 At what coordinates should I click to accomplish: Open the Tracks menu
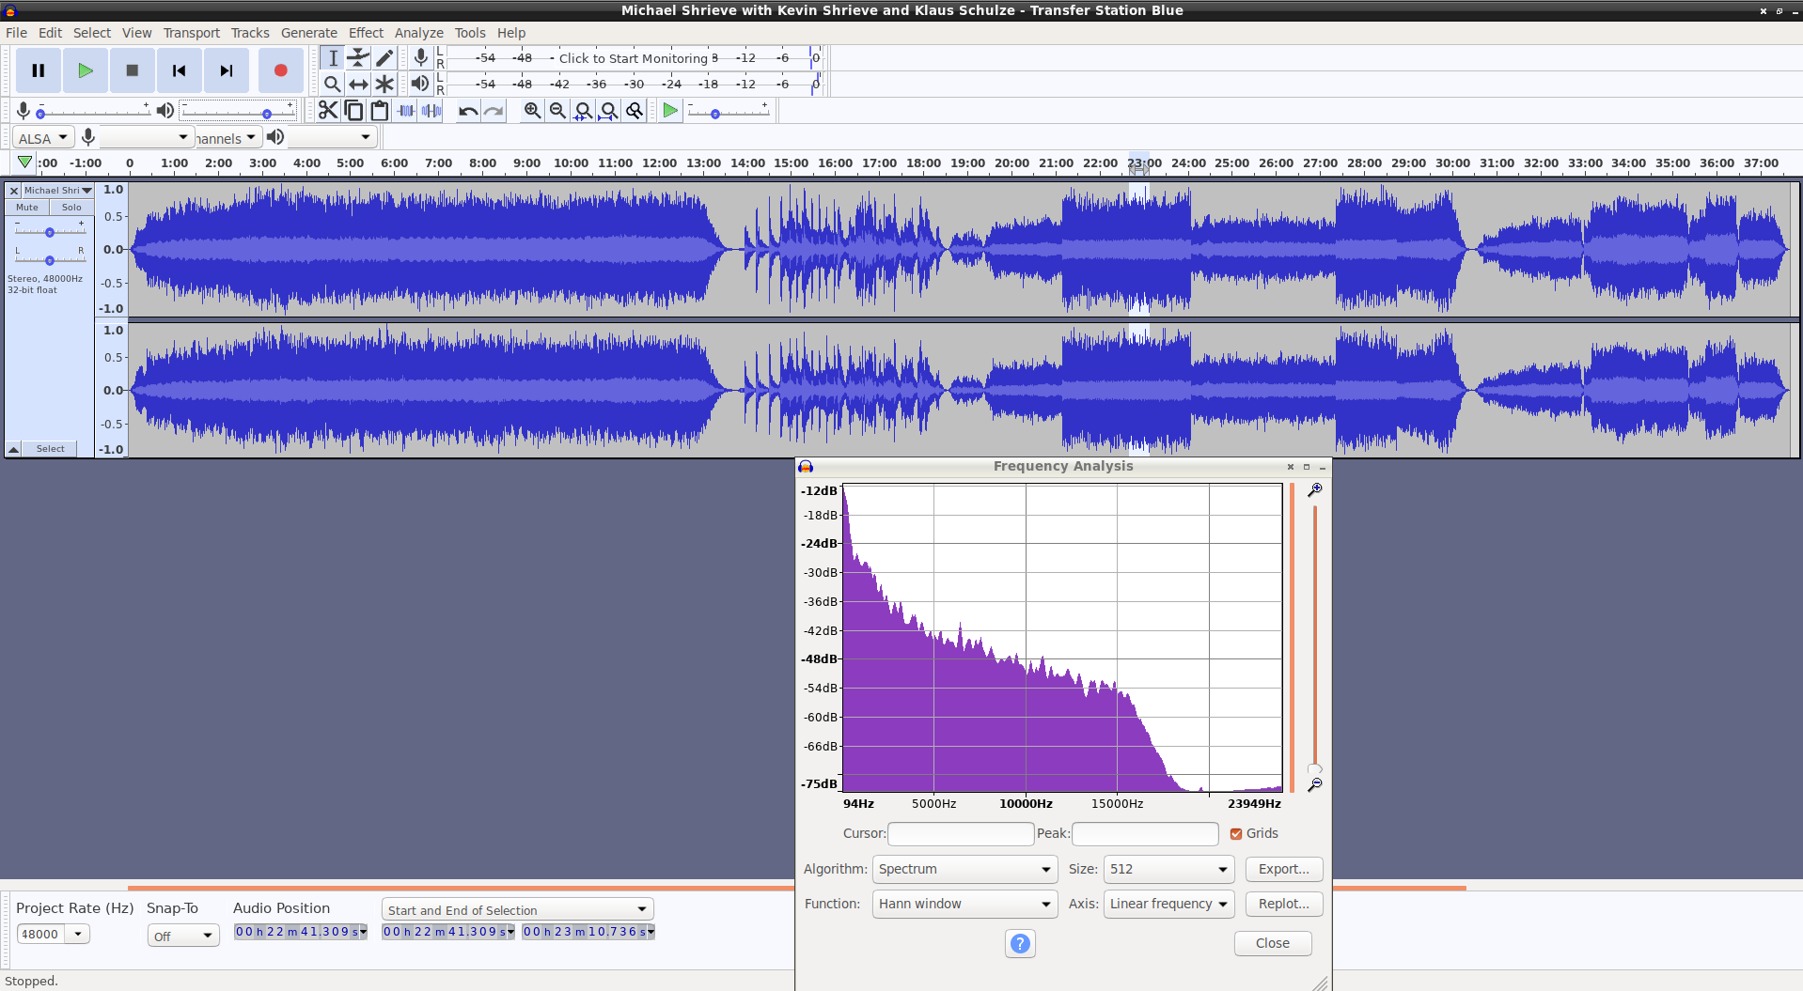[x=250, y=33]
